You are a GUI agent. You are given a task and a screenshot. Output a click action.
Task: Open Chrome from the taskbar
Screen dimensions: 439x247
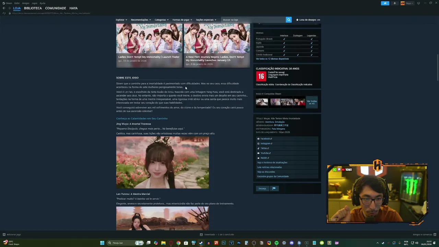click(178, 243)
